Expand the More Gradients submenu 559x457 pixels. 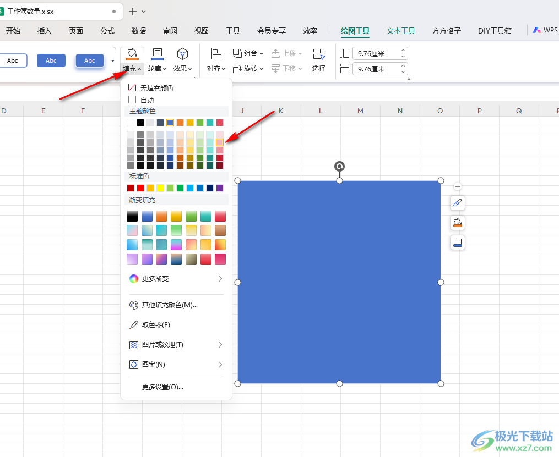click(x=176, y=279)
